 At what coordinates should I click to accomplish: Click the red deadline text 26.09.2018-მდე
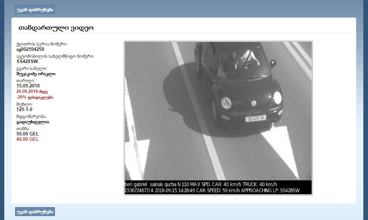pos(32,91)
